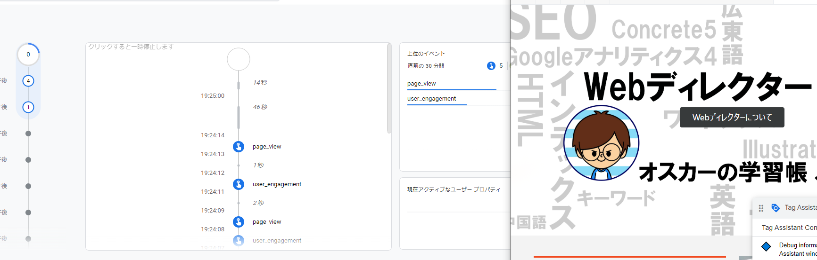Click the page_view event icon at 19:24:13

tap(239, 147)
